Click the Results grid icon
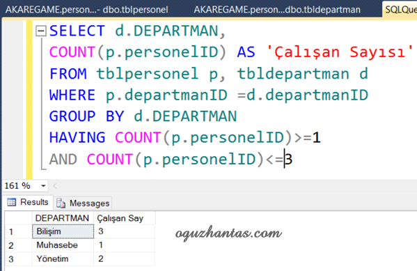 click(x=12, y=202)
